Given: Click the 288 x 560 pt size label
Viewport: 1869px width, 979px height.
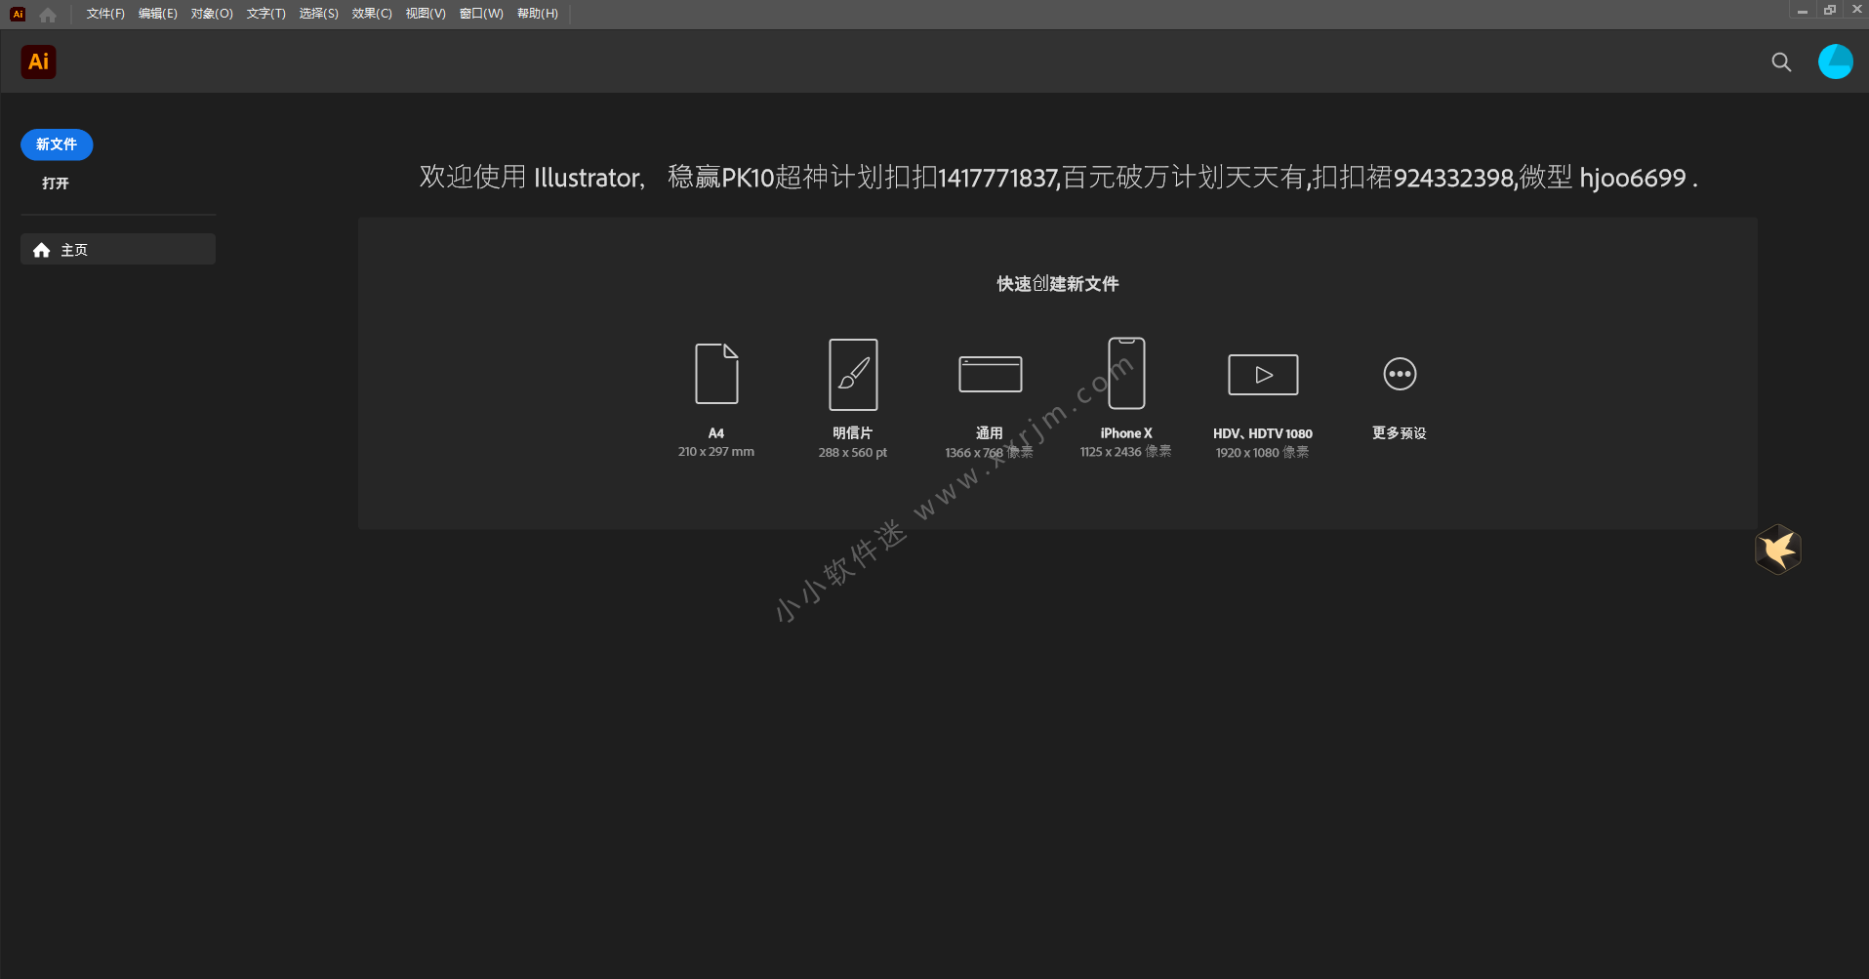Looking at the screenshot, I should pyautogui.click(x=853, y=453).
